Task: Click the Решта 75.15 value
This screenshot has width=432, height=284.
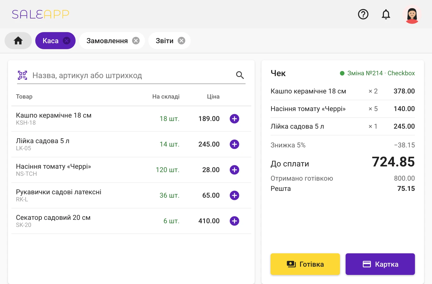Action: click(406, 189)
